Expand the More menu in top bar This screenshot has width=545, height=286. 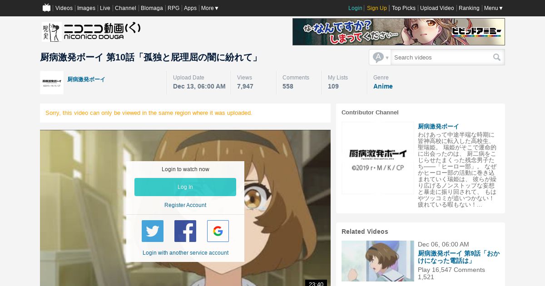[x=210, y=8]
